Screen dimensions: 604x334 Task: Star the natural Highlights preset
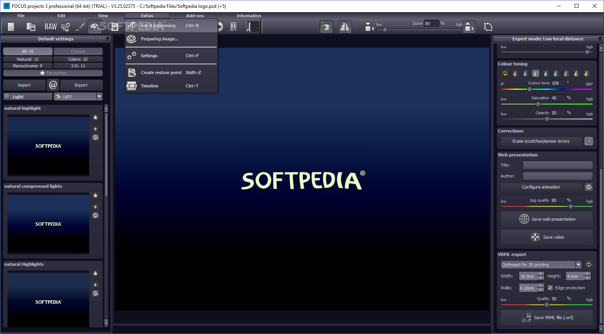95,273
